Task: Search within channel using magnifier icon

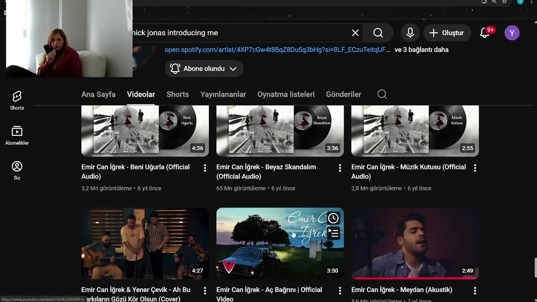Action: (x=382, y=94)
